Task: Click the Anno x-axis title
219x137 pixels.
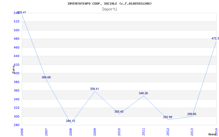Action: click(x=213, y=135)
